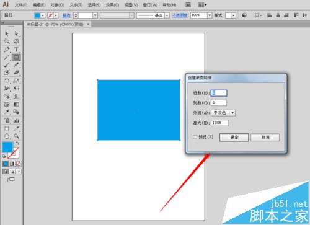Select the Gradient tool
310x225 pixels.
(x=16, y=104)
